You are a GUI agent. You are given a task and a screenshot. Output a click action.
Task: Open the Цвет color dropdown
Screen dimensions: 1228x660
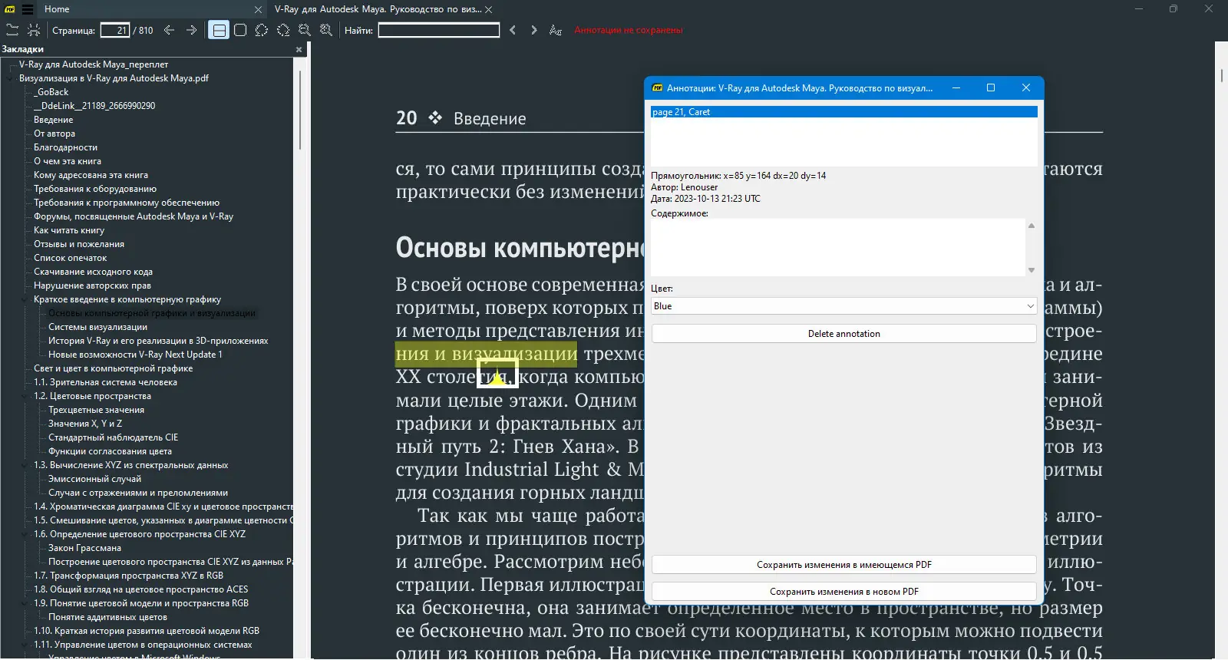[x=843, y=306]
